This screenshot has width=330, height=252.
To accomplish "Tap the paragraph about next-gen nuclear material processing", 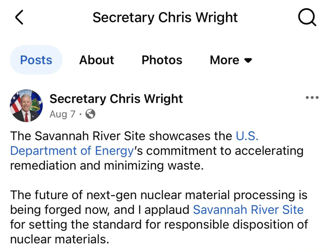I will [159, 217].
